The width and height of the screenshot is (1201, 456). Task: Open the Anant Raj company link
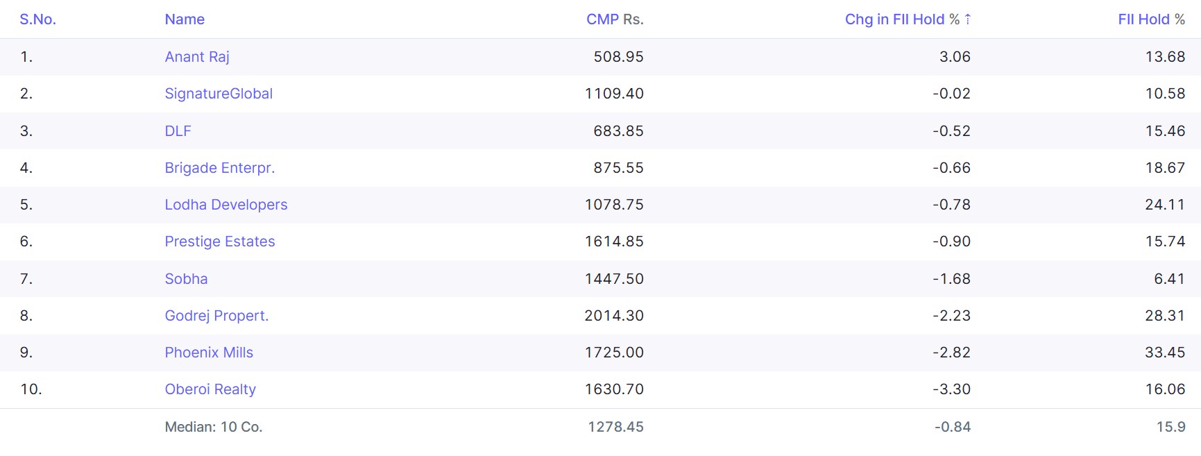[x=197, y=57]
